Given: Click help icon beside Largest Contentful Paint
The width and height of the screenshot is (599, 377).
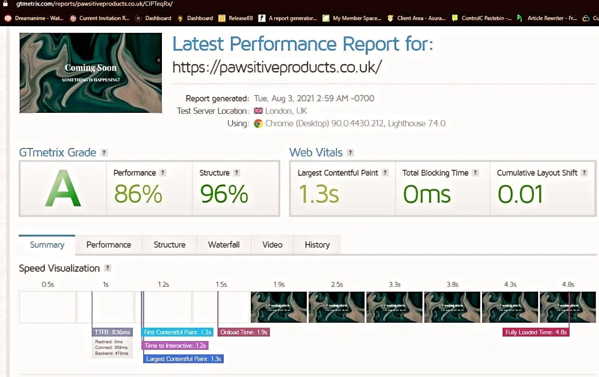Looking at the screenshot, I should [x=385, y=173].
